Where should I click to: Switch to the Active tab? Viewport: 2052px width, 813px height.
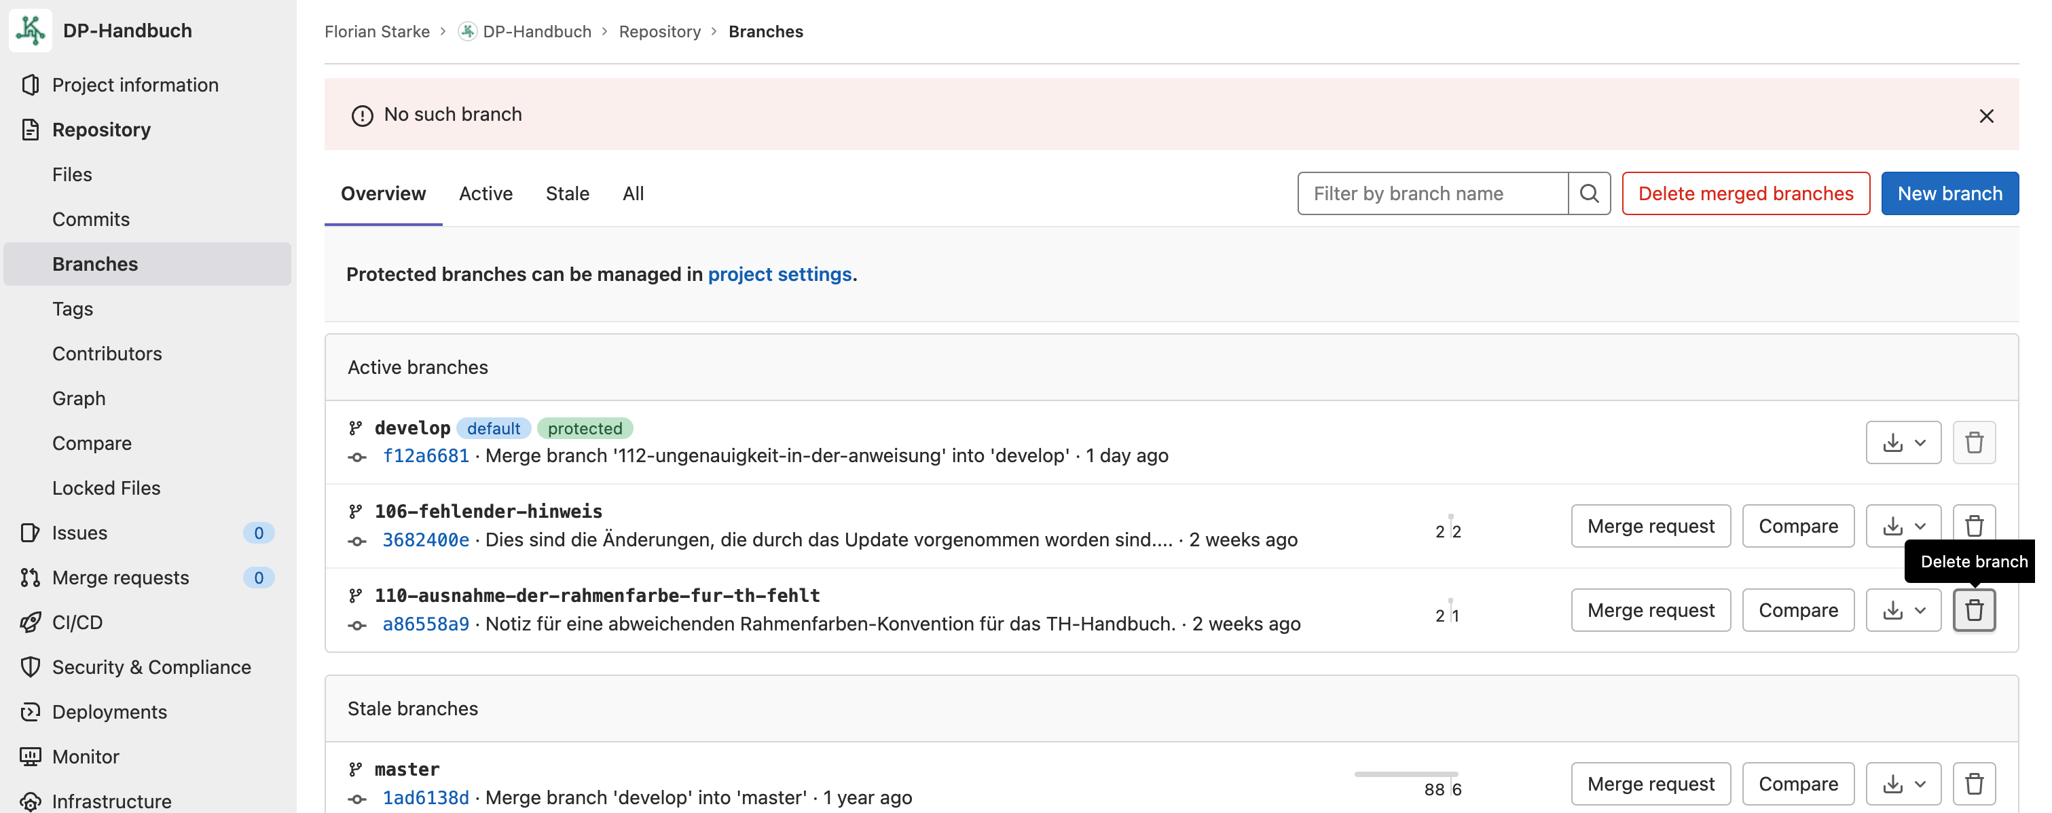pos(485,193)
